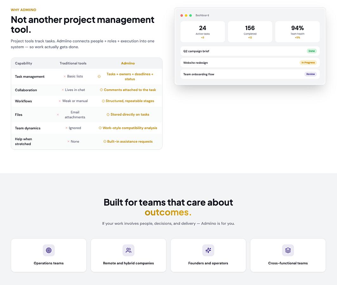The image size is (337, 285).
Task: Click the Traditional tools column header
Action: 73,63
